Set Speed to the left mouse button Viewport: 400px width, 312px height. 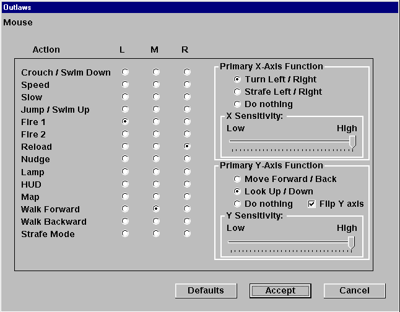click(x=125, y=84)
